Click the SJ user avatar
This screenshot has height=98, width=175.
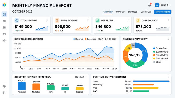coord(157,5)
